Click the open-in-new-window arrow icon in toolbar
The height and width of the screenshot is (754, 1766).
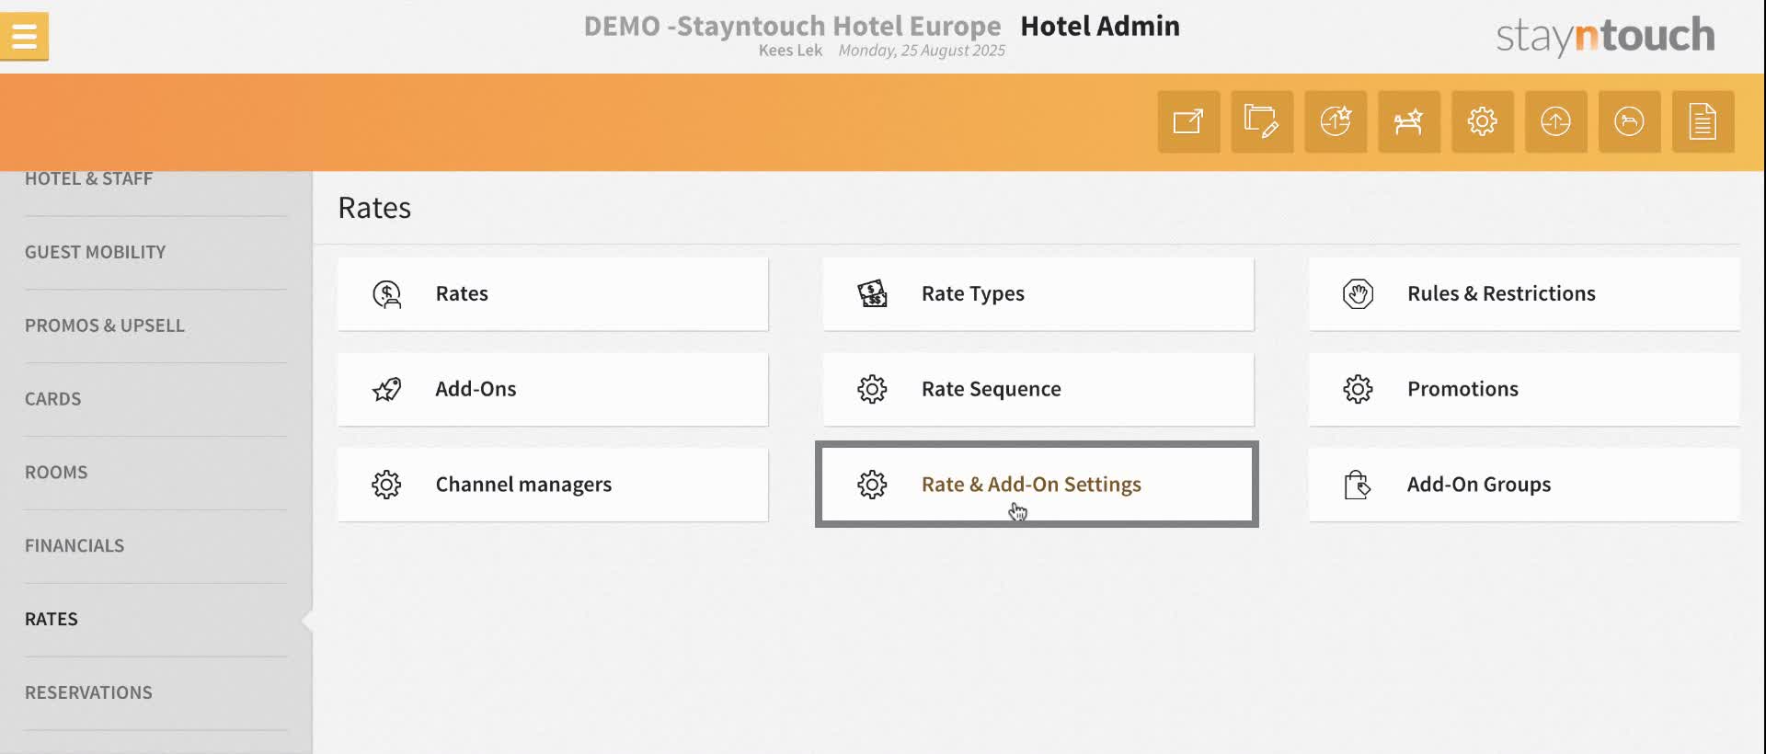click(x=1188, y=121)
